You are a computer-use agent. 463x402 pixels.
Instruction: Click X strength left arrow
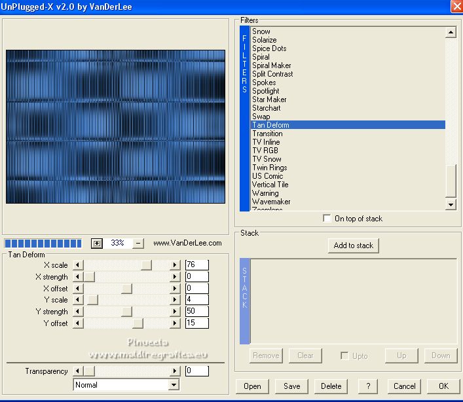point(78,277)
